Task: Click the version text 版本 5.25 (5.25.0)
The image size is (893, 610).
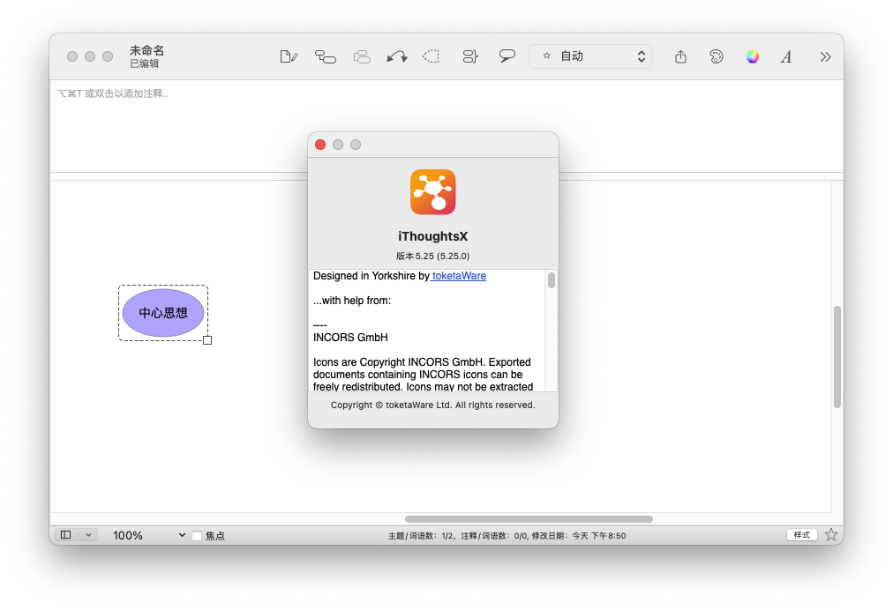Action: [433, 256]
